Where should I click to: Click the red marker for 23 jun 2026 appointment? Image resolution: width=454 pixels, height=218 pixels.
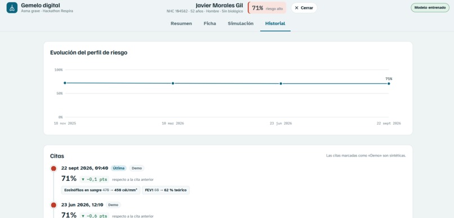54,205
